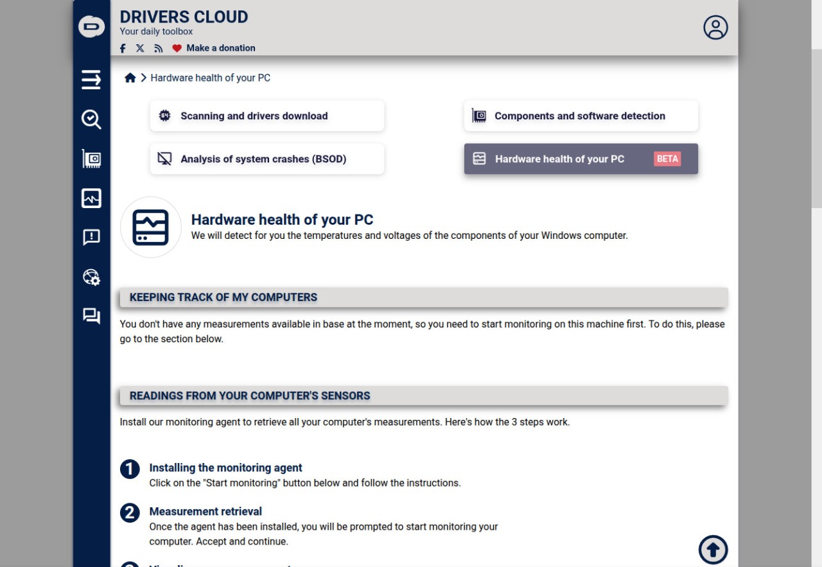
Task: Open Components and software detection tab
Action: pos(581,116)
